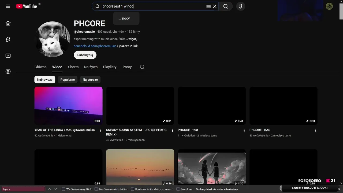Go to next find result with down arrow
This screenshot has height=193, width=343.
pyautogui.click(x=56, y=189)
